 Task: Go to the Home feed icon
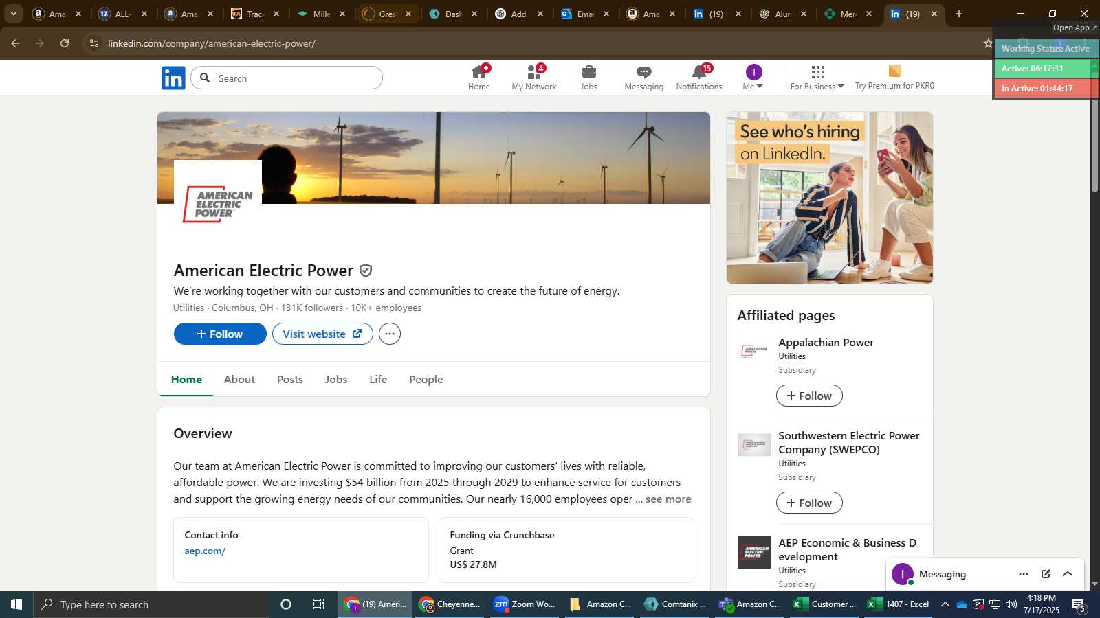479,78
